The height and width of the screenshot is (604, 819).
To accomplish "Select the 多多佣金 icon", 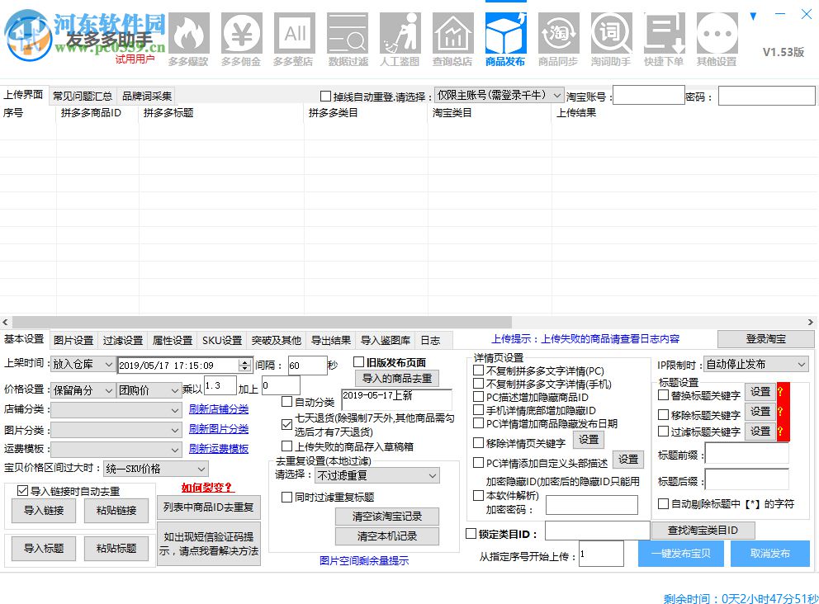I will click(241, 33).
